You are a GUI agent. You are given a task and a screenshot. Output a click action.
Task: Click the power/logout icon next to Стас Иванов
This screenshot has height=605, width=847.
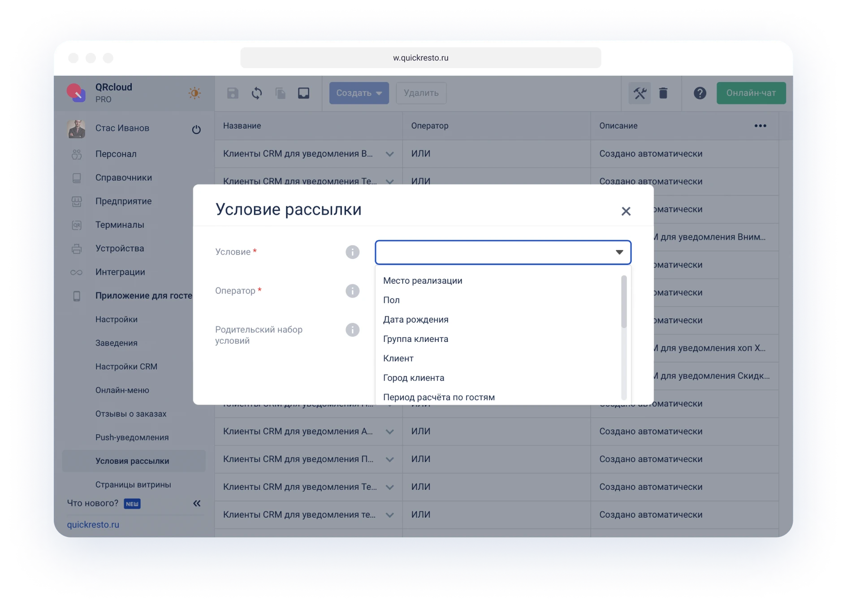196,128
